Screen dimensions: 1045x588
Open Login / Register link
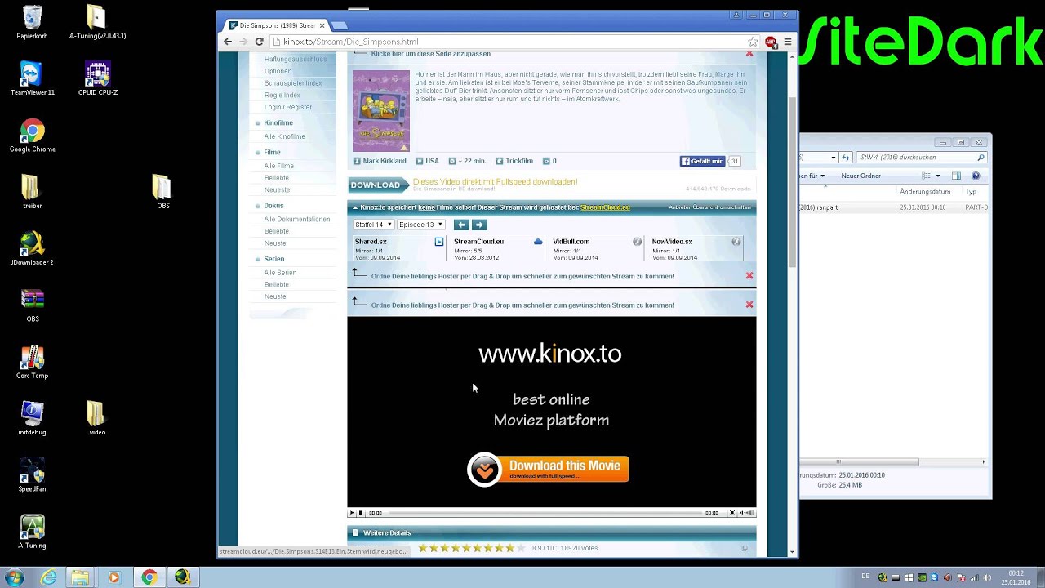[287, 107]
